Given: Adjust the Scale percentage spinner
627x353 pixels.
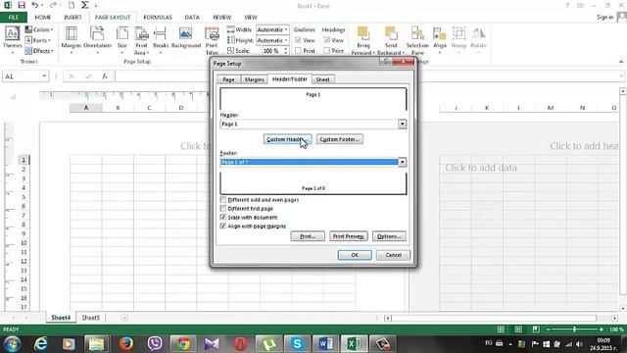Looking at the screenshot, I should click(285, 51).
